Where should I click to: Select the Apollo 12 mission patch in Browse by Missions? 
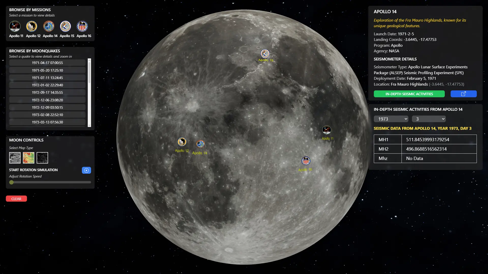[x=32, y=26]
